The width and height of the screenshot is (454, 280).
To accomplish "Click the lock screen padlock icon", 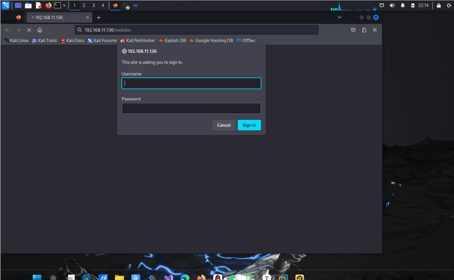I will pyautogui.click(x=438, y=5).
